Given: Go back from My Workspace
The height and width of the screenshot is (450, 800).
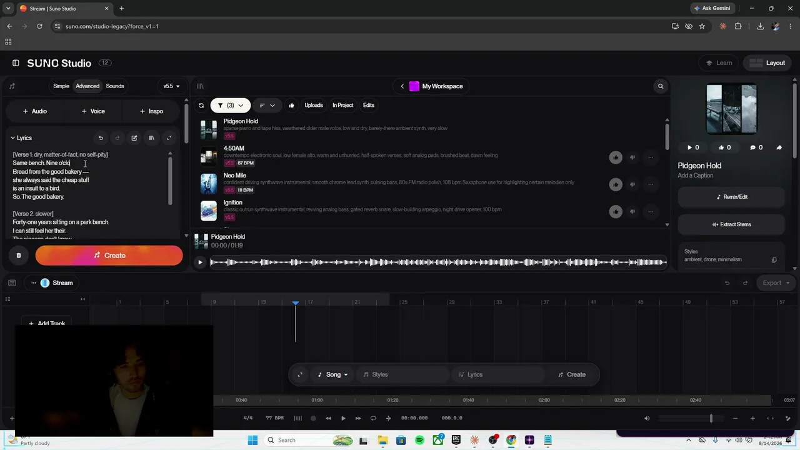Looking at the screenshot, I should coord(402,86).
